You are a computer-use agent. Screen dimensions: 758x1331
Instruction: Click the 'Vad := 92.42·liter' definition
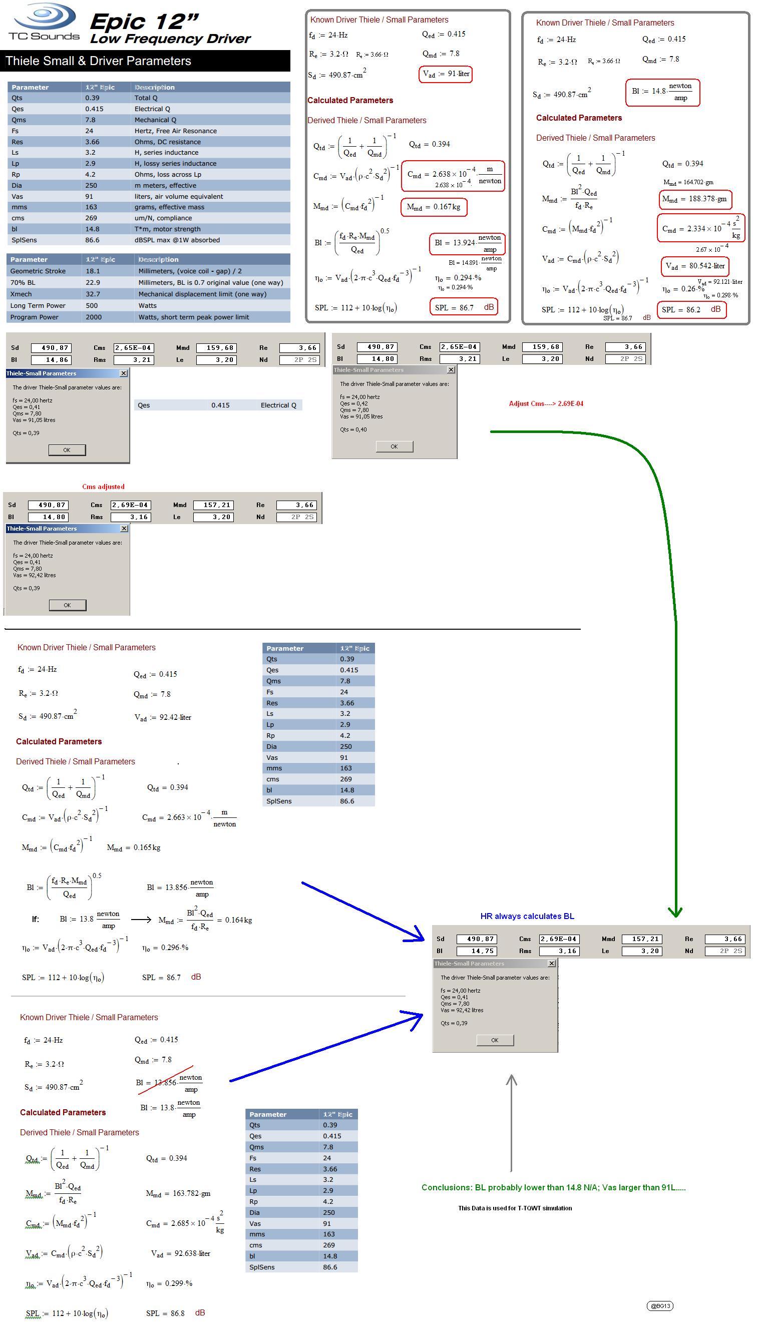pos(162,717)
